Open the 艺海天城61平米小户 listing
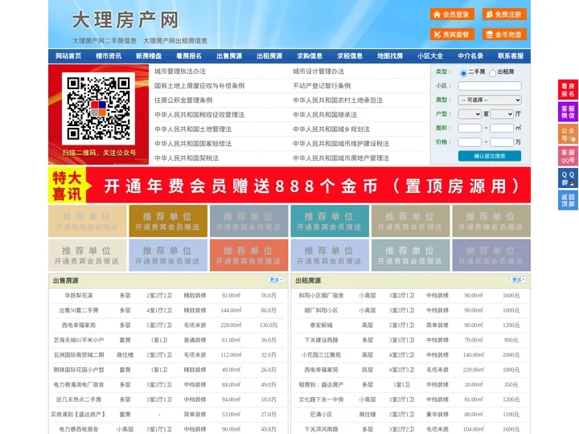 click(x=79, y=340)
